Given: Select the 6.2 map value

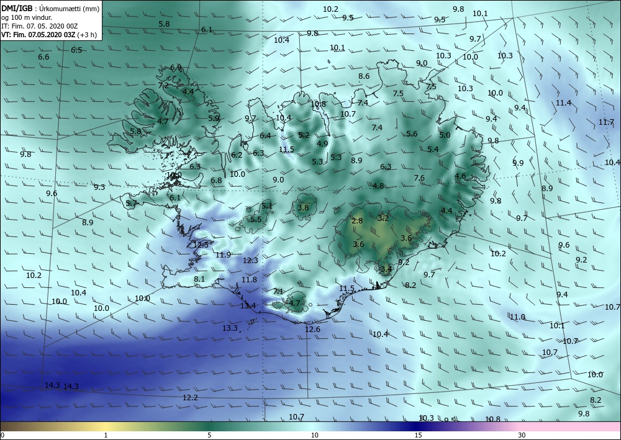Looking at the screenshot, I should [x=237, y=155].
